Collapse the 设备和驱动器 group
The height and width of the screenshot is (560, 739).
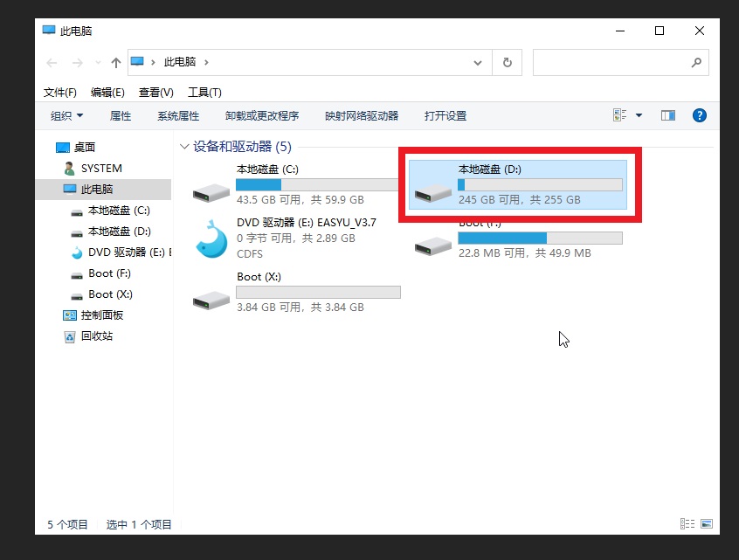click(x=184, y=147)
